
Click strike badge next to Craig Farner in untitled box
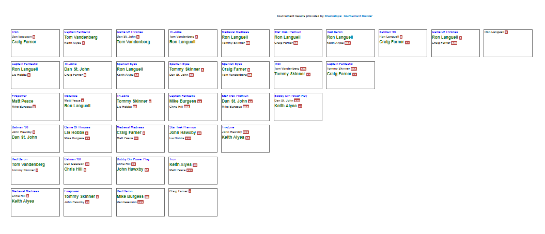(x=190, y=191)
